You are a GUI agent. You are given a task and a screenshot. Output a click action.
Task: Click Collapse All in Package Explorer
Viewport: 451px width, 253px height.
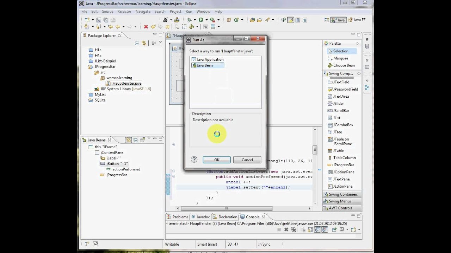click(137, 43)
